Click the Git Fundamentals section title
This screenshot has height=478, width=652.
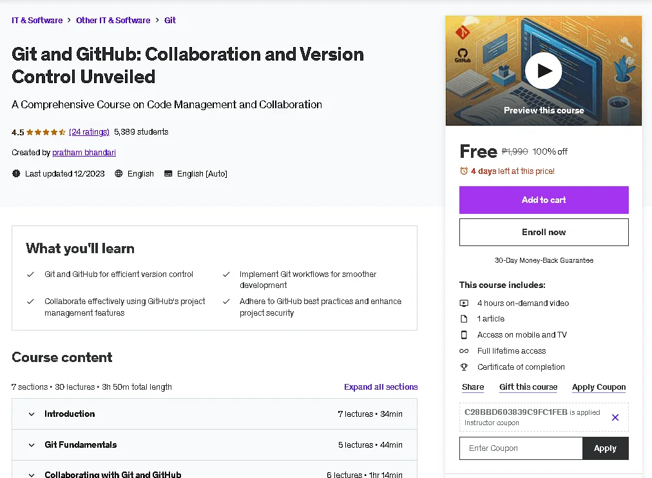81,445
